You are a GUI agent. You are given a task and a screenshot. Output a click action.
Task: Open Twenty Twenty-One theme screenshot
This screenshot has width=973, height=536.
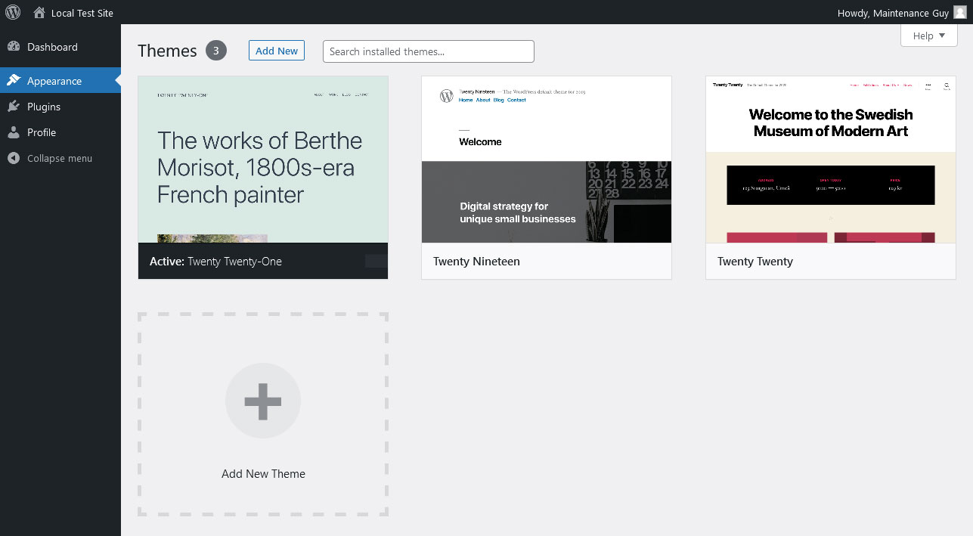pyautogui.click(x=263, y=160)
